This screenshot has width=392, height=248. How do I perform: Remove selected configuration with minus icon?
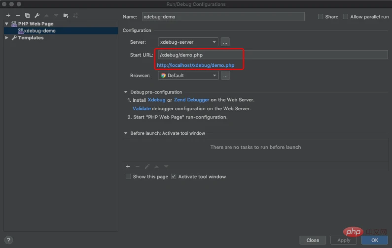point(17,15)
